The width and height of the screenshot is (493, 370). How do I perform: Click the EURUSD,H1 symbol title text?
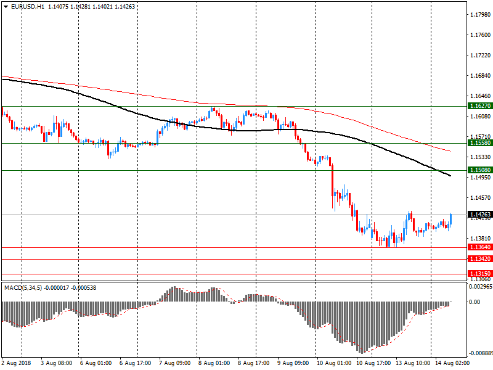coord(28,7)
